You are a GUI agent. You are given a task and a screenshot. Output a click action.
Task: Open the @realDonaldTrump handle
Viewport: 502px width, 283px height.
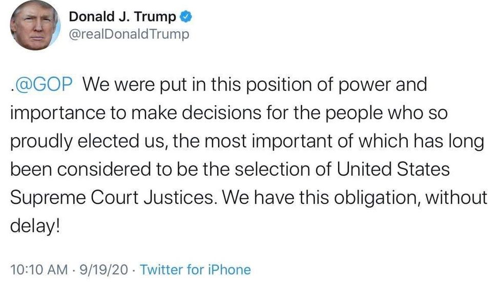pos(129,34)
